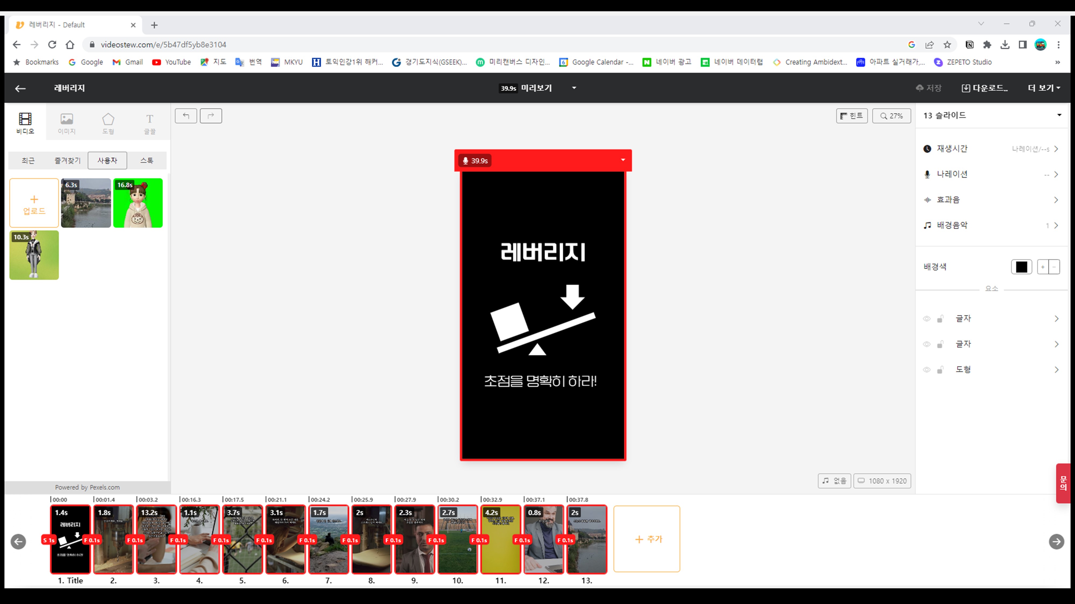Toggle visibility of the 도형 element
This screenshot has height=604, width=1075.
(x=926, y=370)
